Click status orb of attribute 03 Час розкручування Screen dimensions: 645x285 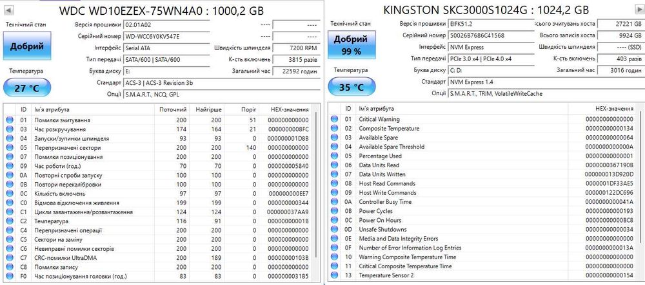tap(10, 129)
